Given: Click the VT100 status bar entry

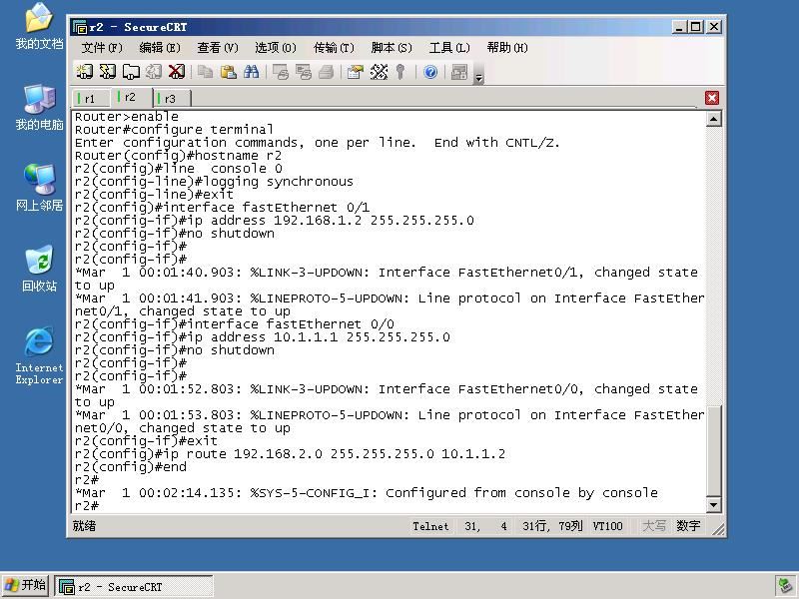Looking at the screenshot, I should 607,526.
